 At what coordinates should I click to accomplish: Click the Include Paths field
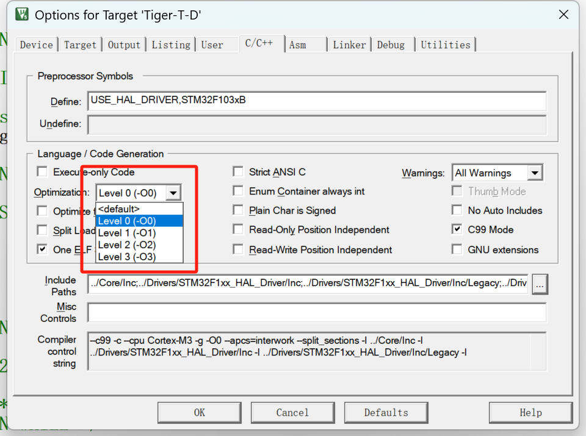pos(308,284)
